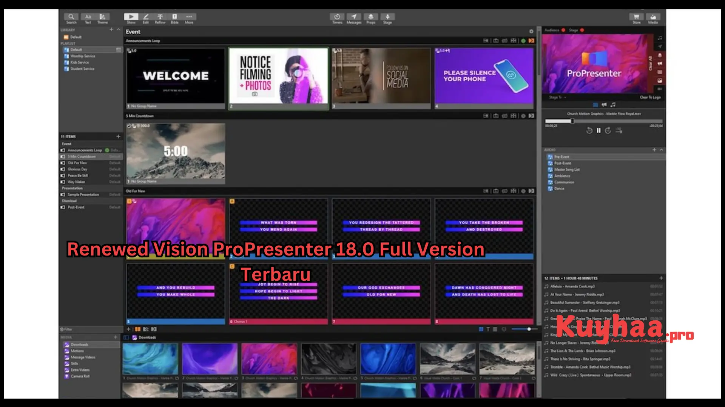Click the transition icon in Old For New header

pos(532,191)
